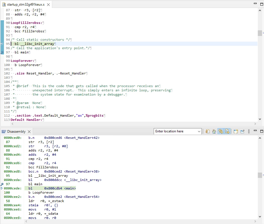Click the Refresh View icon in Disassembly toolbar
The width and height of the screenshot is (264, 224).
click(x=207, y=131)
